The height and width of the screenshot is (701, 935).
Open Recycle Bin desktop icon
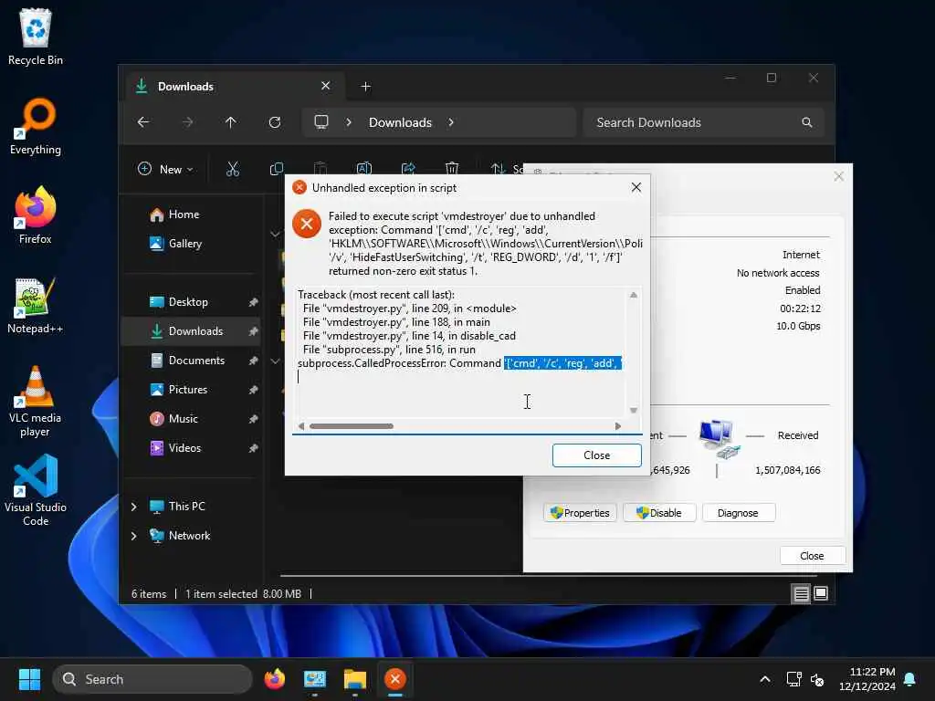36,37
